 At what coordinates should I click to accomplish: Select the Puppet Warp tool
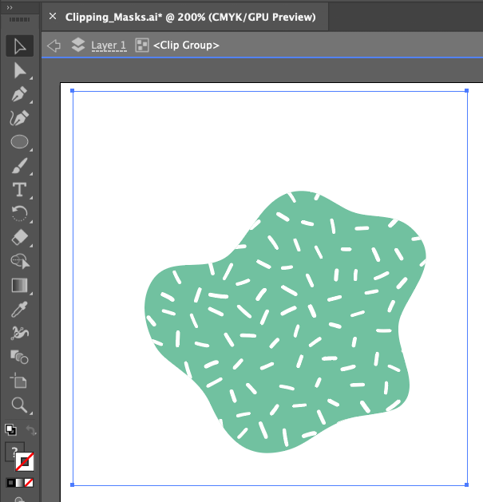tap(19, 333)
